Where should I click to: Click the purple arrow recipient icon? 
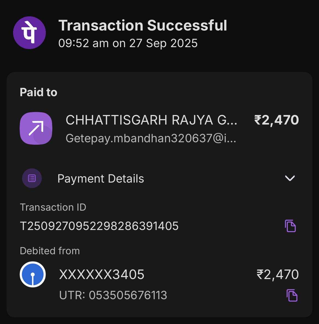pyautogui.click(x=36, y=128)
